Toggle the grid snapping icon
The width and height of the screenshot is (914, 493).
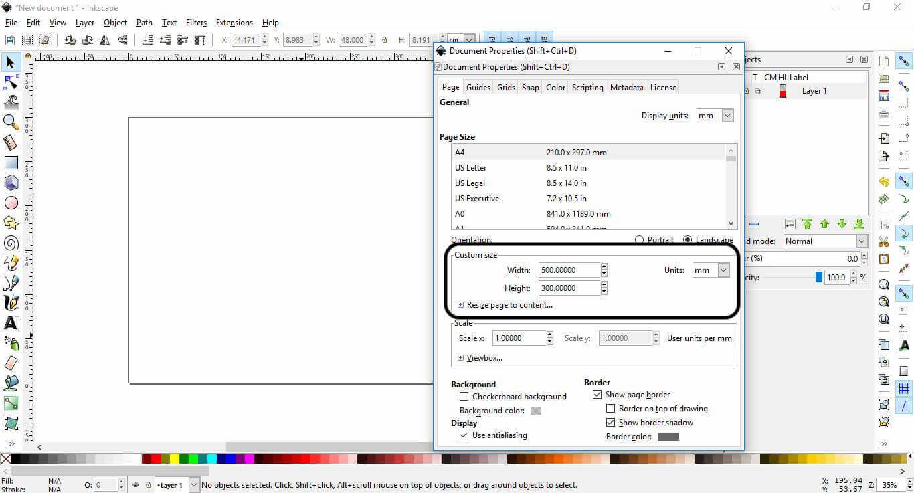(904, 389)
